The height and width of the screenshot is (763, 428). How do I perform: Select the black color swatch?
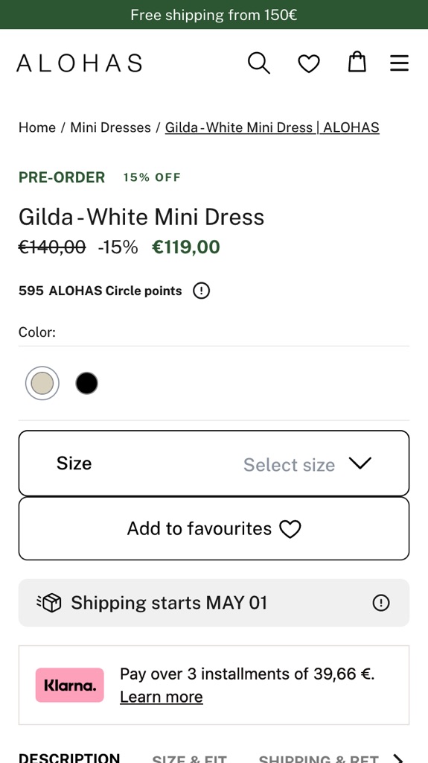point(86,384)
